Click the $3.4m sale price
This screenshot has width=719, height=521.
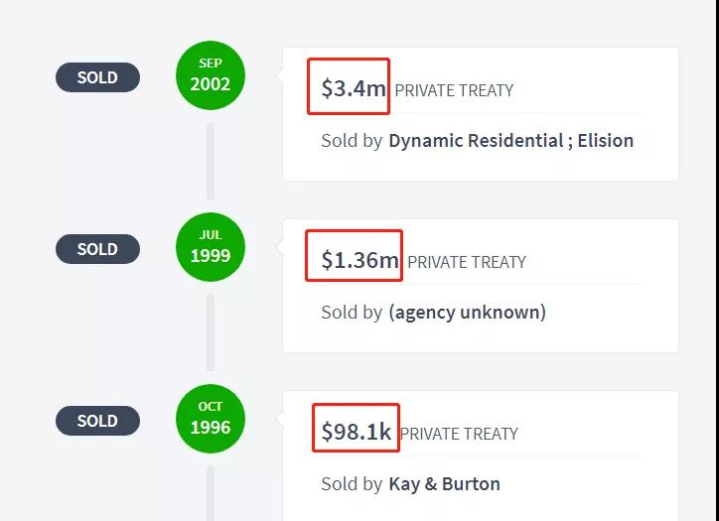pyautogui.click(x=353, y=88)
